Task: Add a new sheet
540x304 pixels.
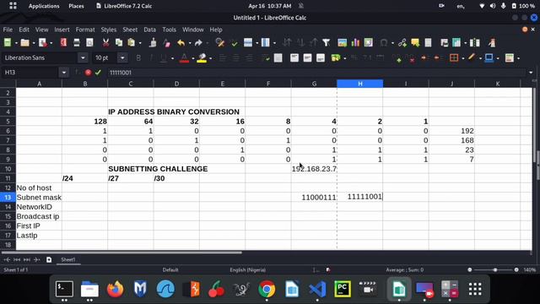Action: click(x=49, y=259)
